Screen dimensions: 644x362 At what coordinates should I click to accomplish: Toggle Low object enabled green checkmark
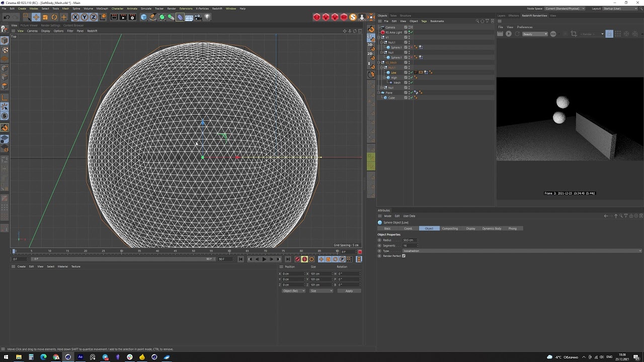(411, 72)
